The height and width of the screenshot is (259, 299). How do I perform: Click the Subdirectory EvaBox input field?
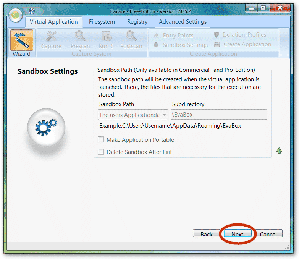click(x=219, y=115)
